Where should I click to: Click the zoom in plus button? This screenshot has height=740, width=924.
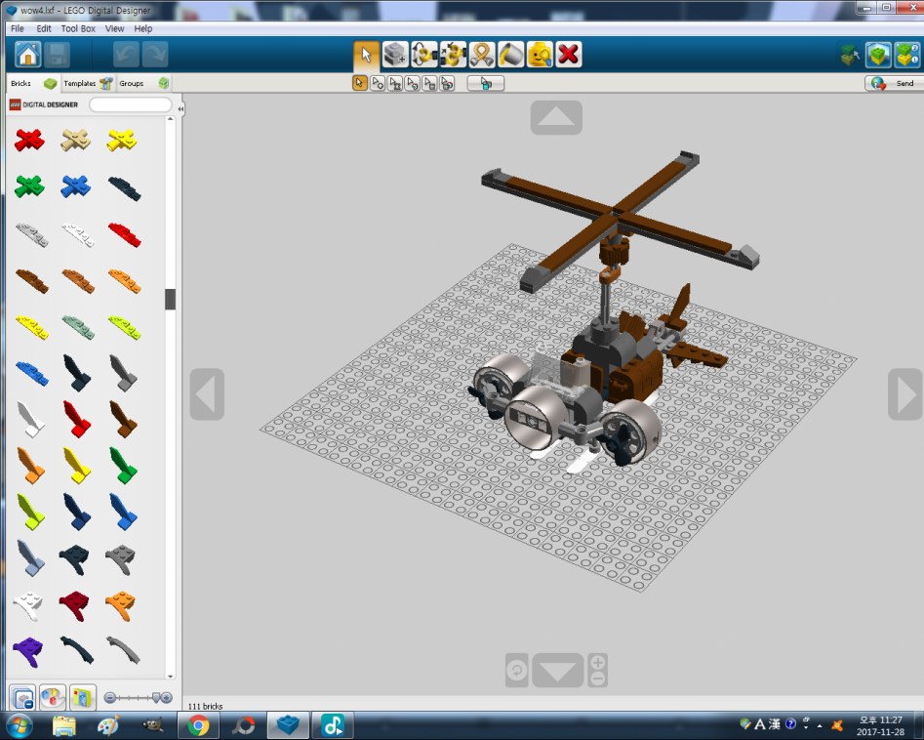597,662
